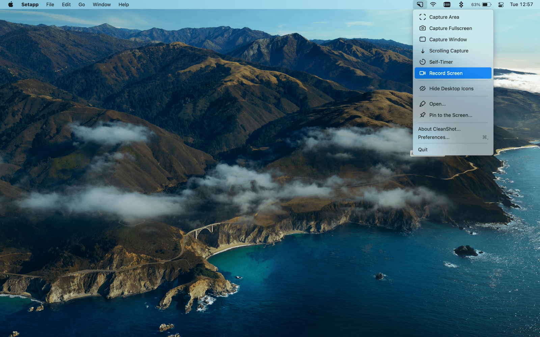Screen dimensions: 540x337
Task: Quit CleanShot
Action: [423, 149]
